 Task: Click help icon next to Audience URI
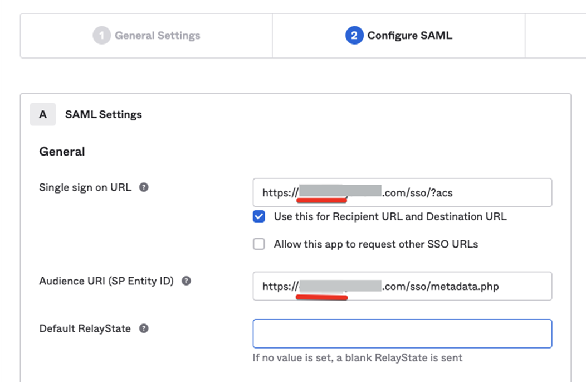[187, 281]
